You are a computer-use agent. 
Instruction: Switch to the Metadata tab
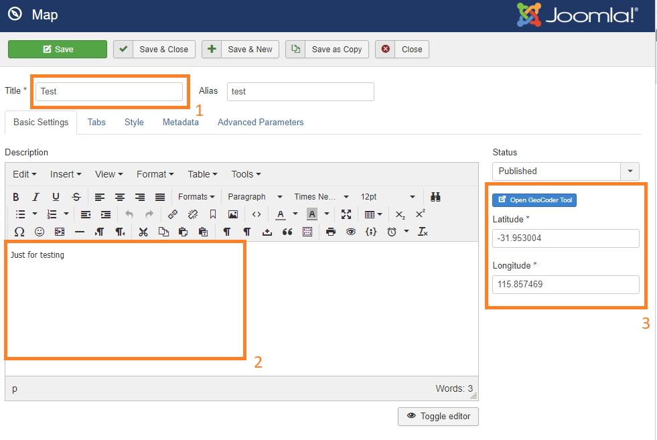180,123
